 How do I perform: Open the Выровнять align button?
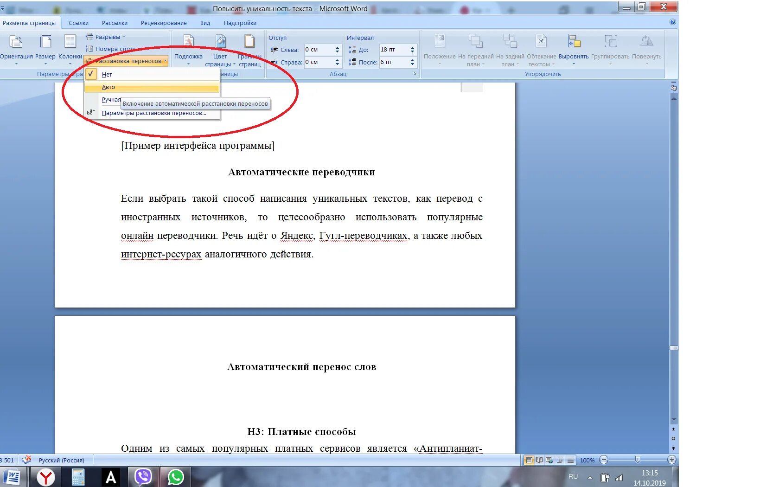(x=574, y=49)
